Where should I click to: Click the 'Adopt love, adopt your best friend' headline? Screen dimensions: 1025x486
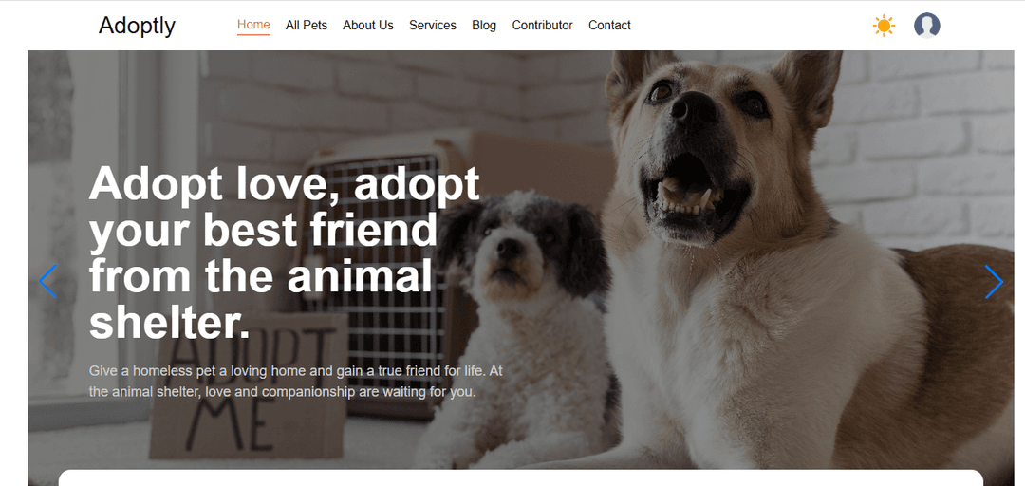tap(285, 252)
